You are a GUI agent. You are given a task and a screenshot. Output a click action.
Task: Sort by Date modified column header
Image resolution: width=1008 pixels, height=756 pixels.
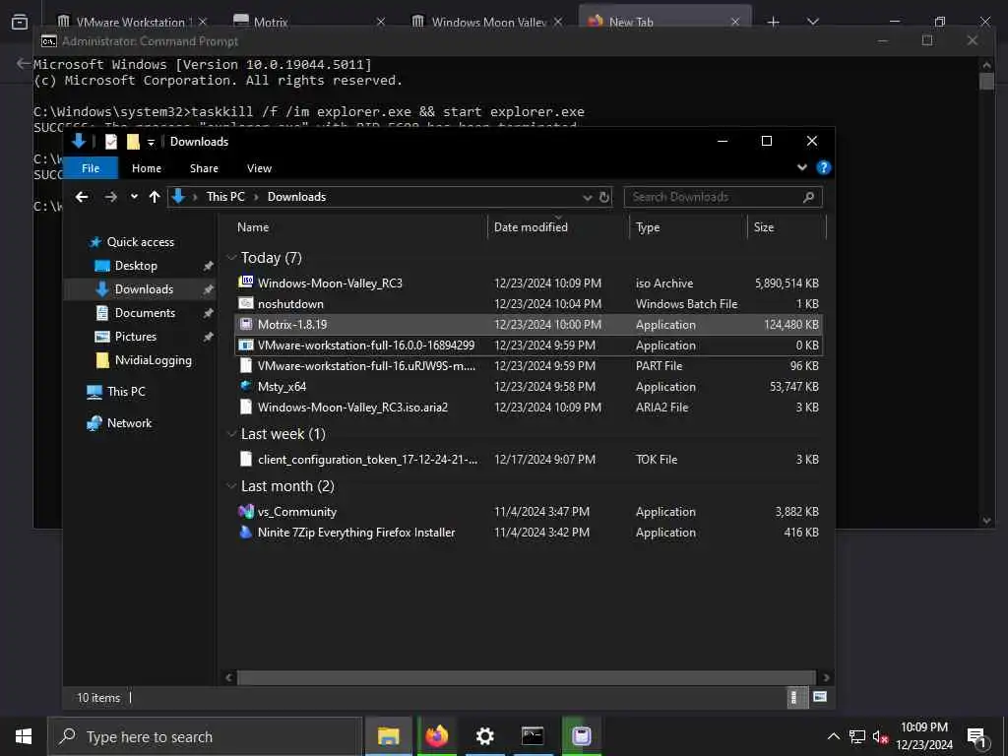coord(531,227)
